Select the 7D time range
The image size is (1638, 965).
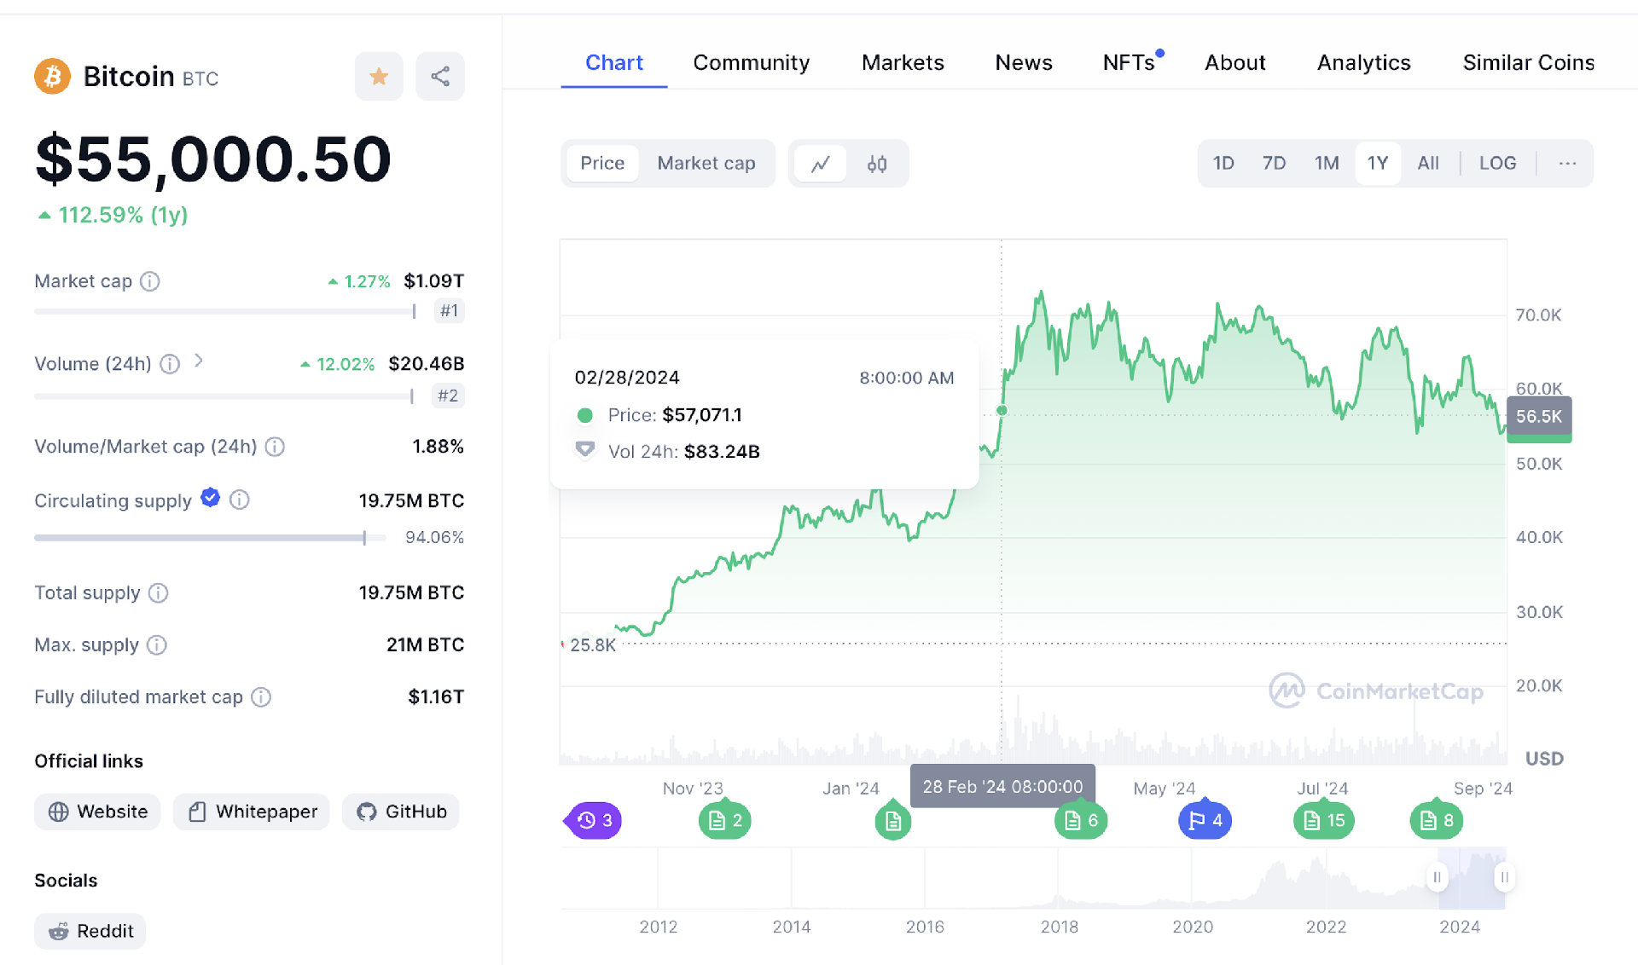(1274, 164)
